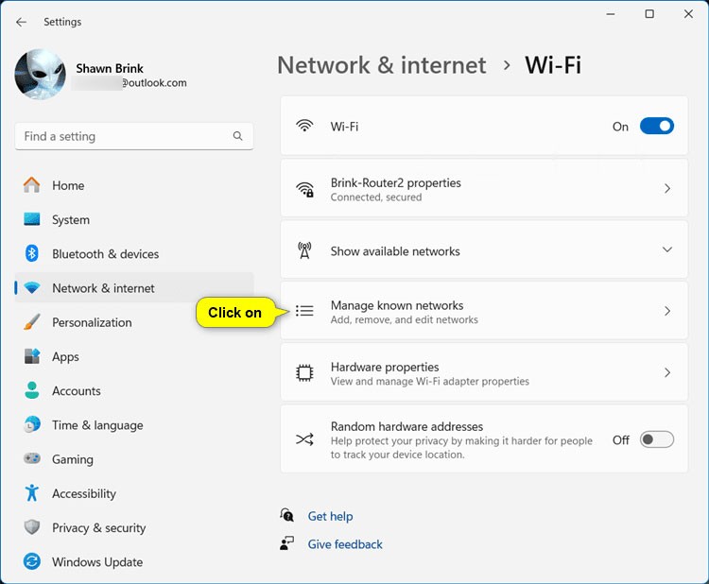Click the Windows Update icon
The height and width of the screenshot is (584, 709).
[x=32, y=562]
